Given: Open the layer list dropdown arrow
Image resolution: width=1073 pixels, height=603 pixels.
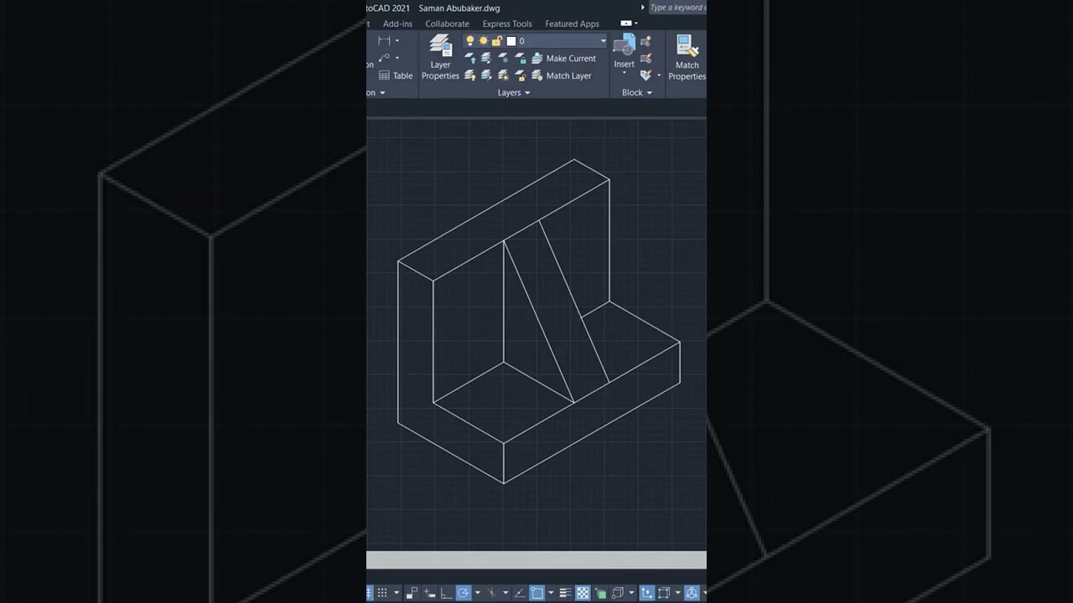Looking at the screenshot, I should [x=603, y=41].
